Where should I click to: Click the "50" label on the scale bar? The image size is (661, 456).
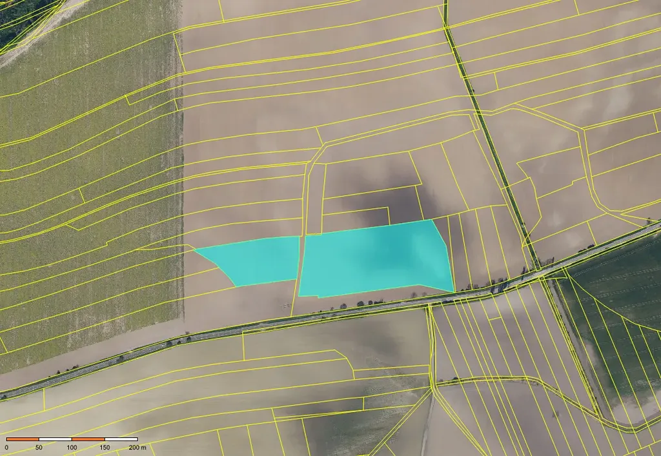tap(39, 447)
